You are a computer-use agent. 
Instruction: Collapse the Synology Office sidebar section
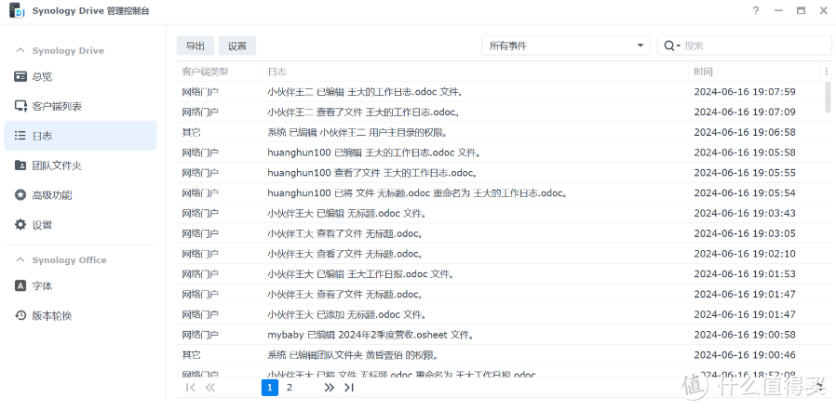point(20,259)
